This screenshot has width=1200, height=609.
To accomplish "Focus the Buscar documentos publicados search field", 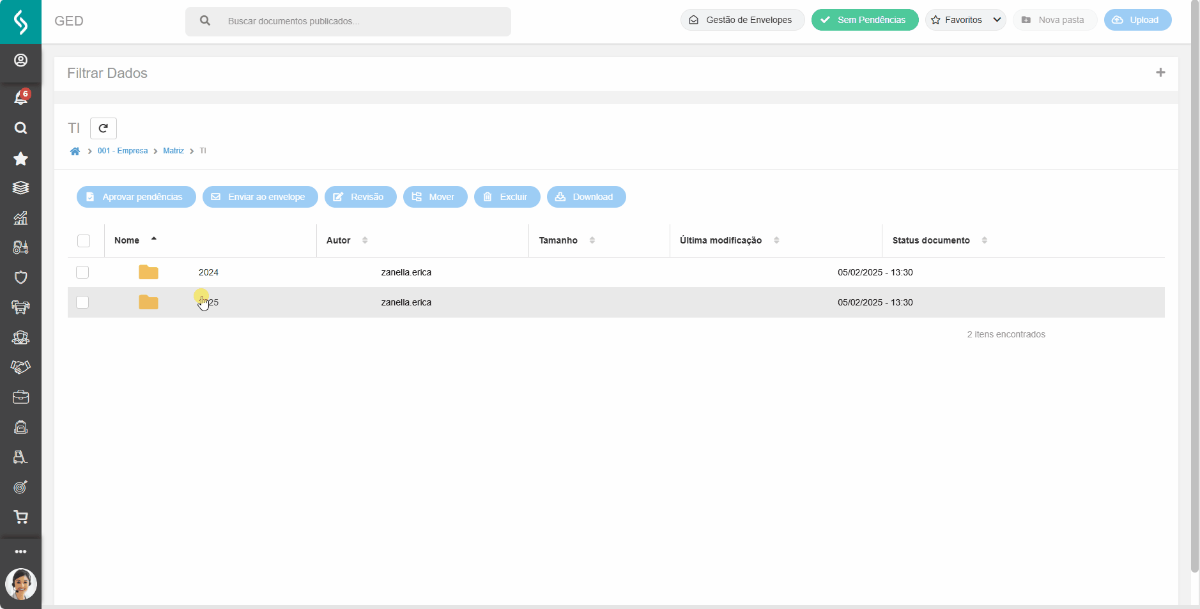I will [348, 21].
